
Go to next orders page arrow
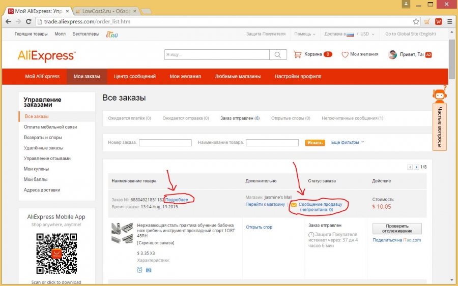(x=416, y=167)
